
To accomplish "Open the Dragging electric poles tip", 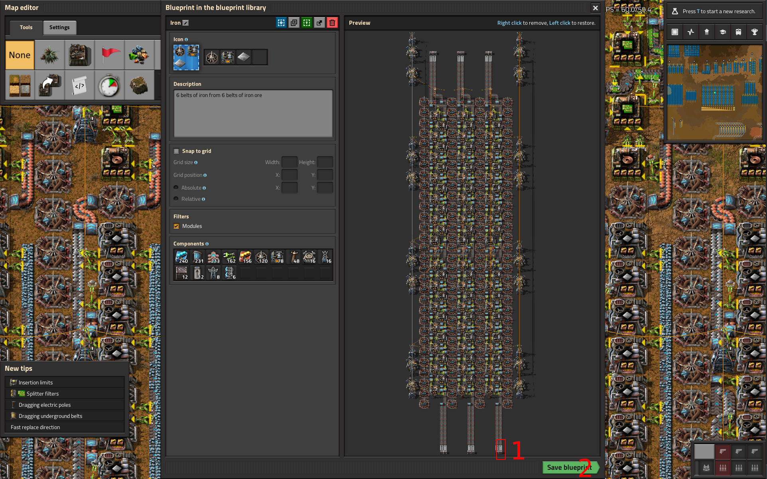I will coord(65,405).
